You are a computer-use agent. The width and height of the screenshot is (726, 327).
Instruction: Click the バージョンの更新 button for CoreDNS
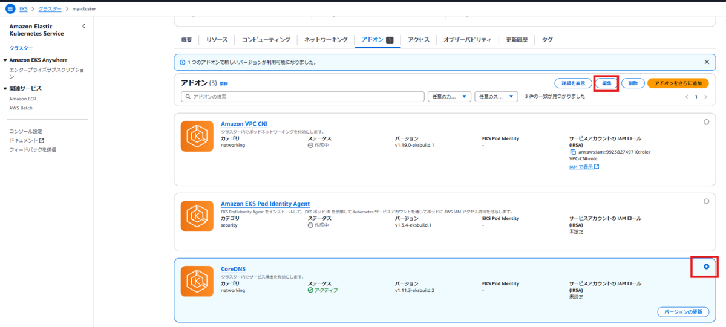[683, 312]
